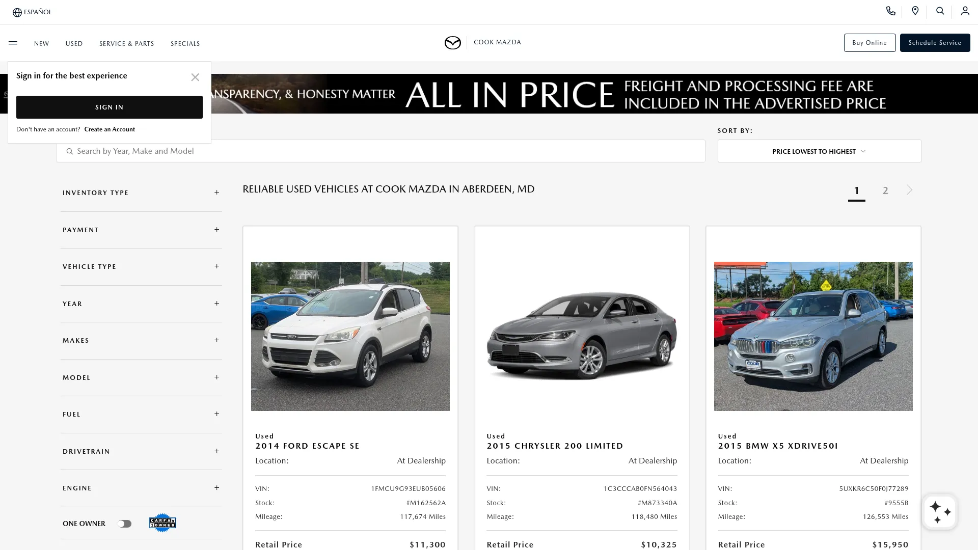The image size is (978, 550).
Task: Open the Service & Parts menu
Action: click(x=126, y=44)
